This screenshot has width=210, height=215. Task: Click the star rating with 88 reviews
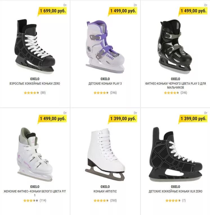pyautogui.click(x=32, y=93)
